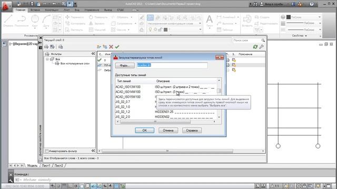Switch to the Вставка ribbon tab
Viewport: 337px width, 189px height.
[x=35, y=10]
